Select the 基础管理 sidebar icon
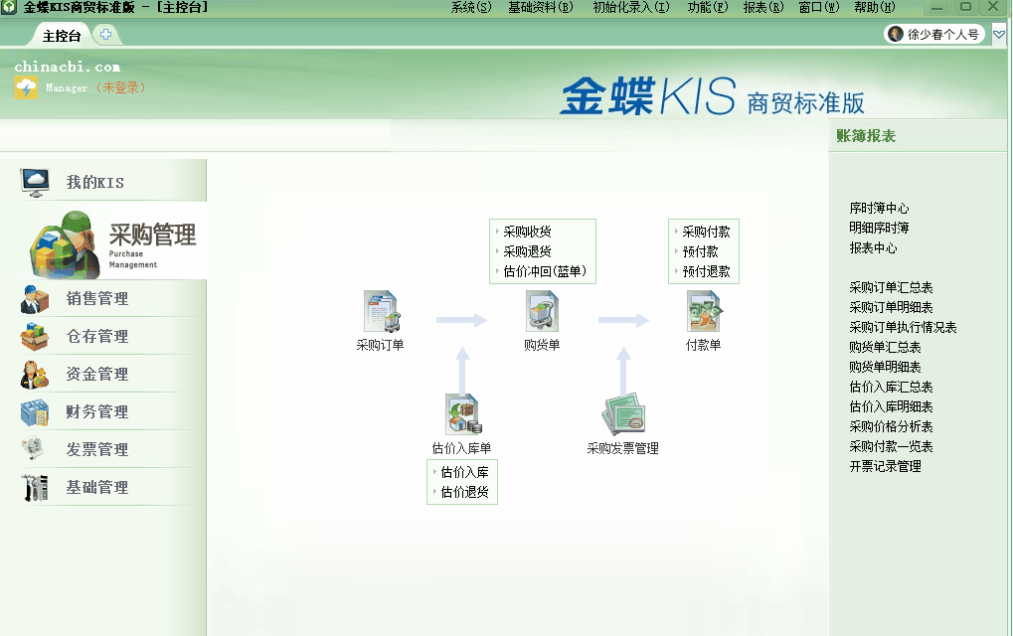This screenshot has width=1013, height=636. tap(33, 487)
